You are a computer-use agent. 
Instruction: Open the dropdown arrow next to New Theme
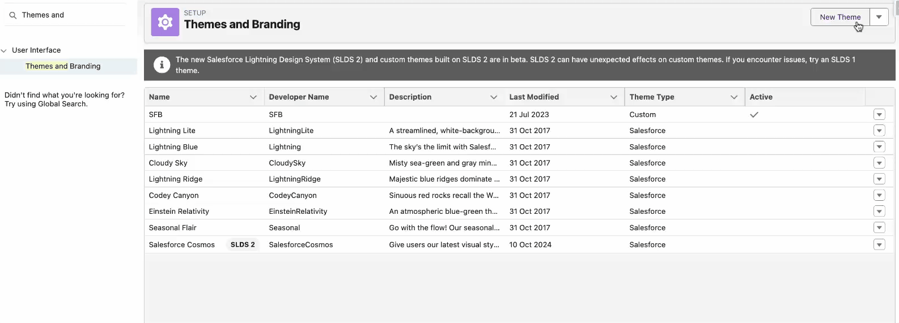click(879, 17)
